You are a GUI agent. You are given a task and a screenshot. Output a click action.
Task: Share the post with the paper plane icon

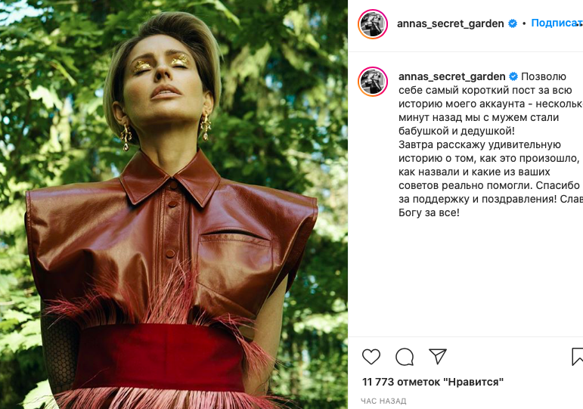438,356
